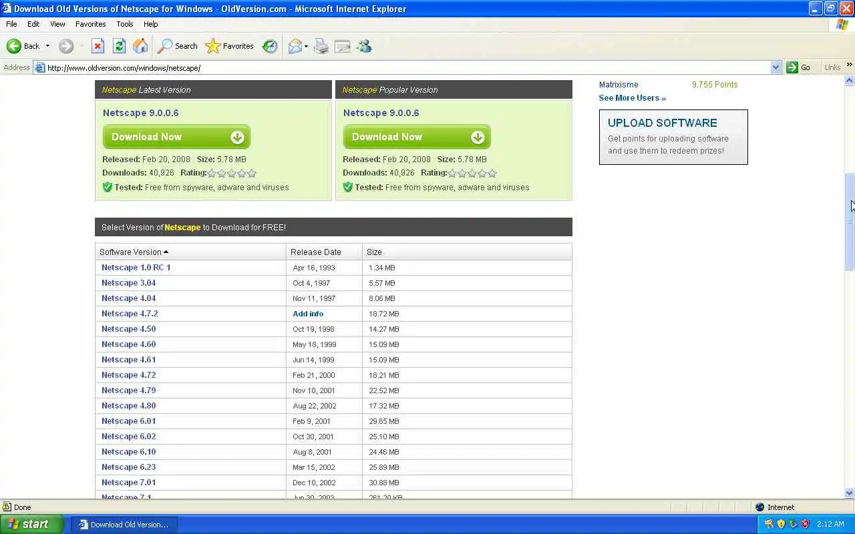
Task: Open the Netscape 7.01 version link
Action: (128, 483)
